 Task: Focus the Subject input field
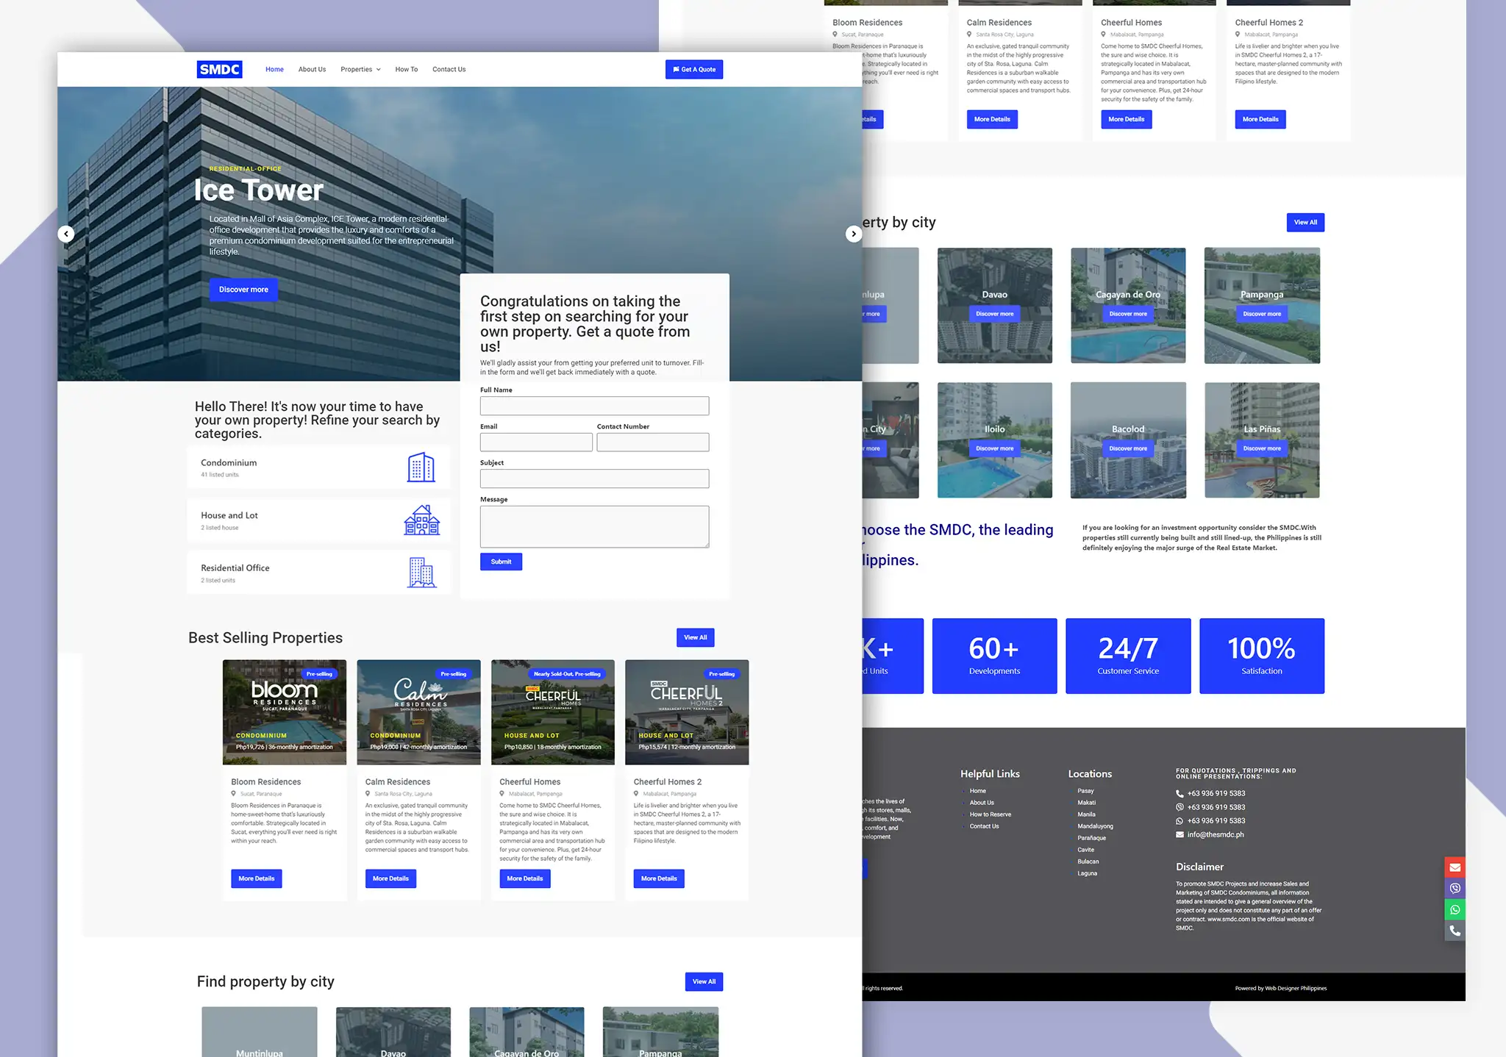[594, 479]
